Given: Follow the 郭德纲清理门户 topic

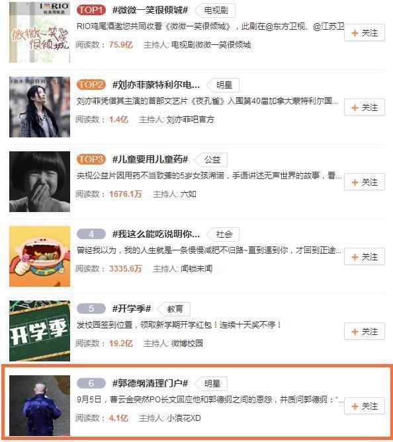Looking at the screenshot, I should click(x=364, y=406).
